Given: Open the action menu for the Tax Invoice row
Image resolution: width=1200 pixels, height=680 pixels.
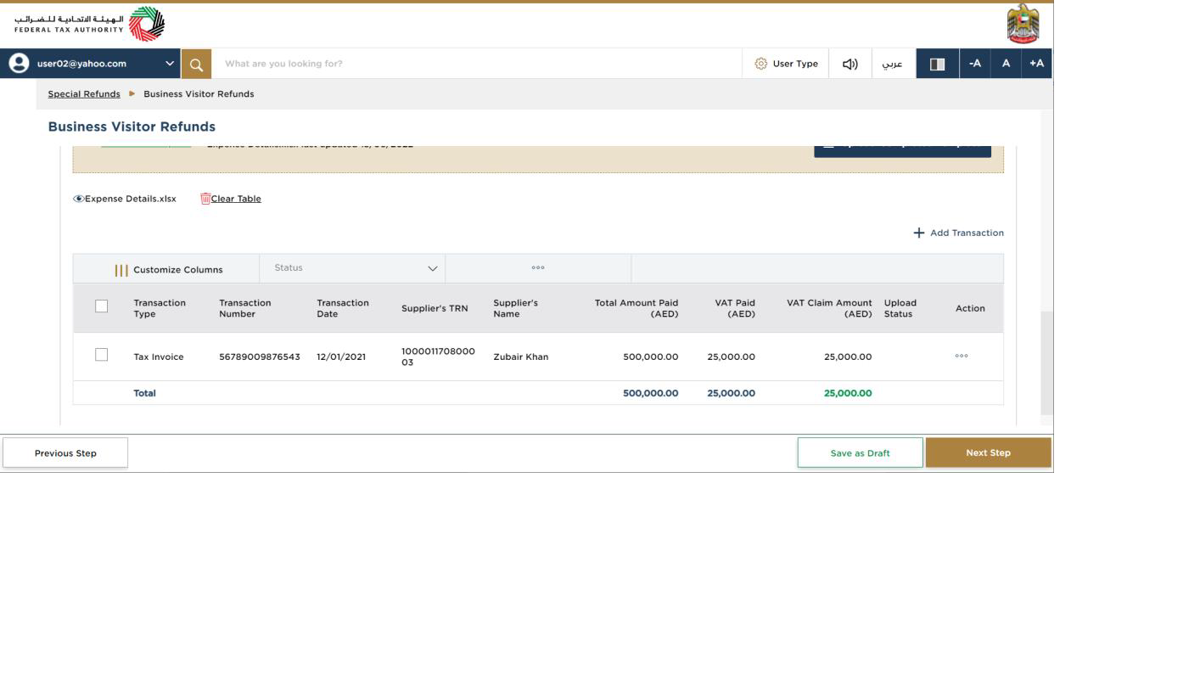Looking at the screenshot, I should point(962,356).
